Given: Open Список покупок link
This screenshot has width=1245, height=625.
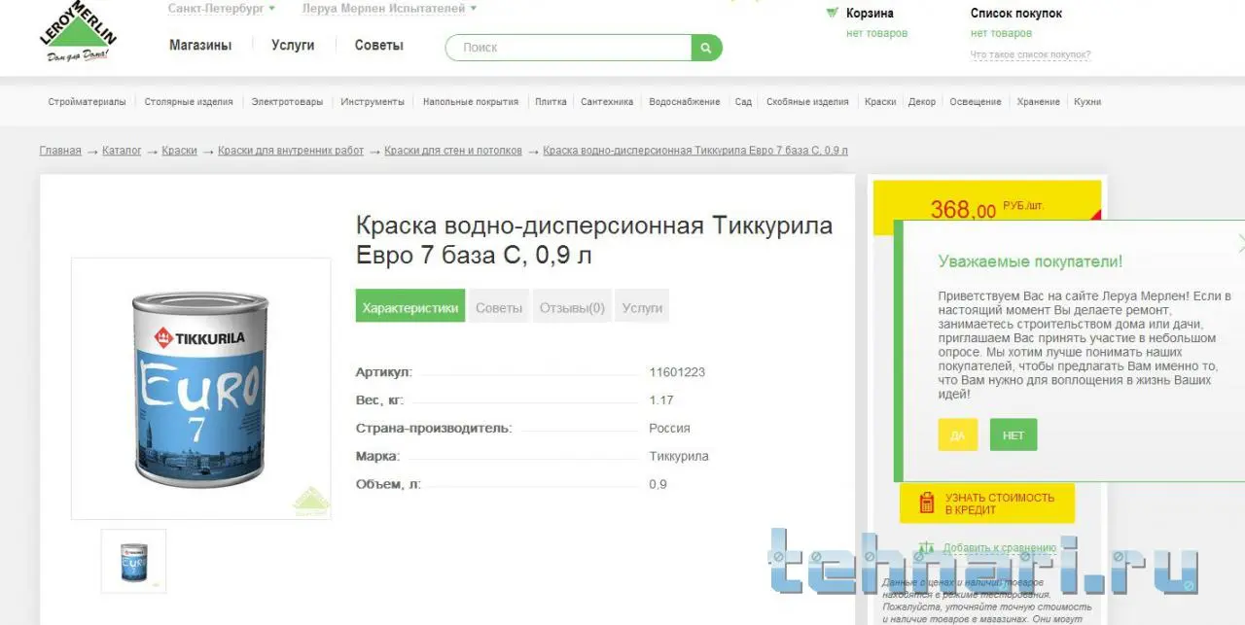Looking at the screenshot, I should click(x=1016, y=14).
